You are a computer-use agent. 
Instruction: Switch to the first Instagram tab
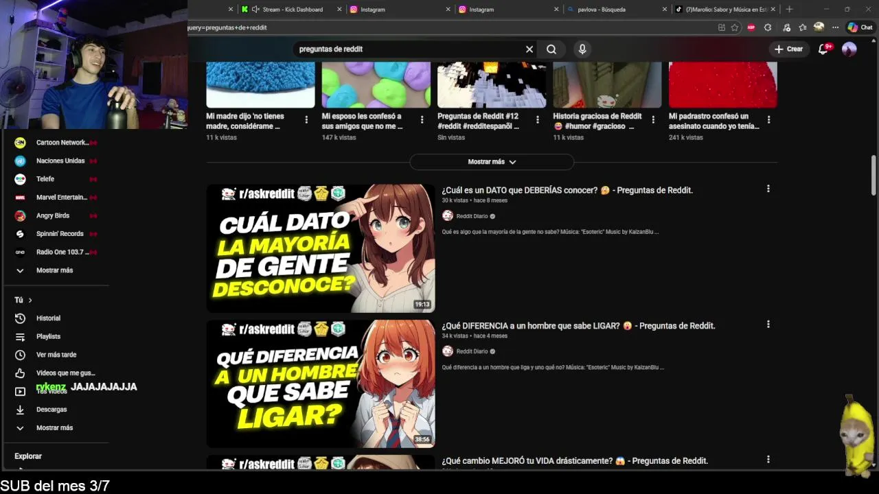point(400,10)
